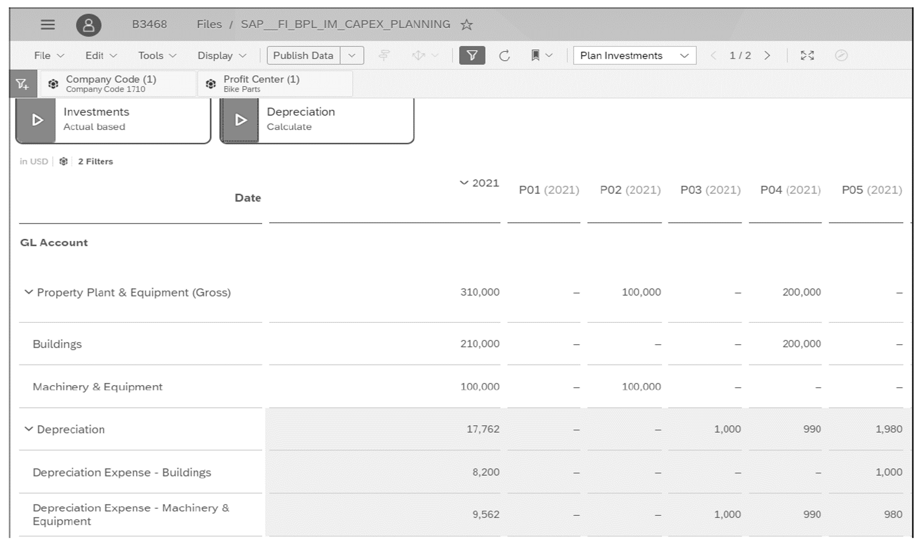
Task: Open the navigation hamburger menu
Action: (48, 24)
